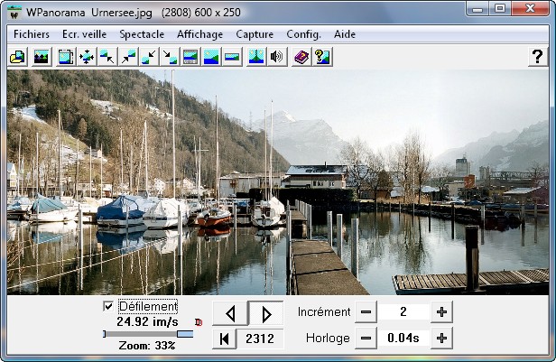The width and height of the screenshot is (556, 362).
Task: Open the Spectacle menu
Action: [142, 34]
